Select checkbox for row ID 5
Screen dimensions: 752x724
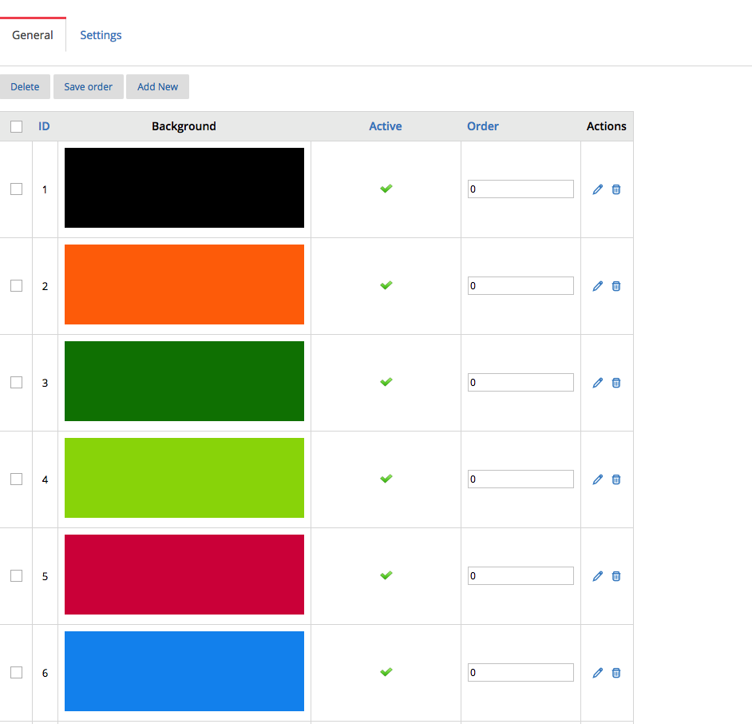16,575
